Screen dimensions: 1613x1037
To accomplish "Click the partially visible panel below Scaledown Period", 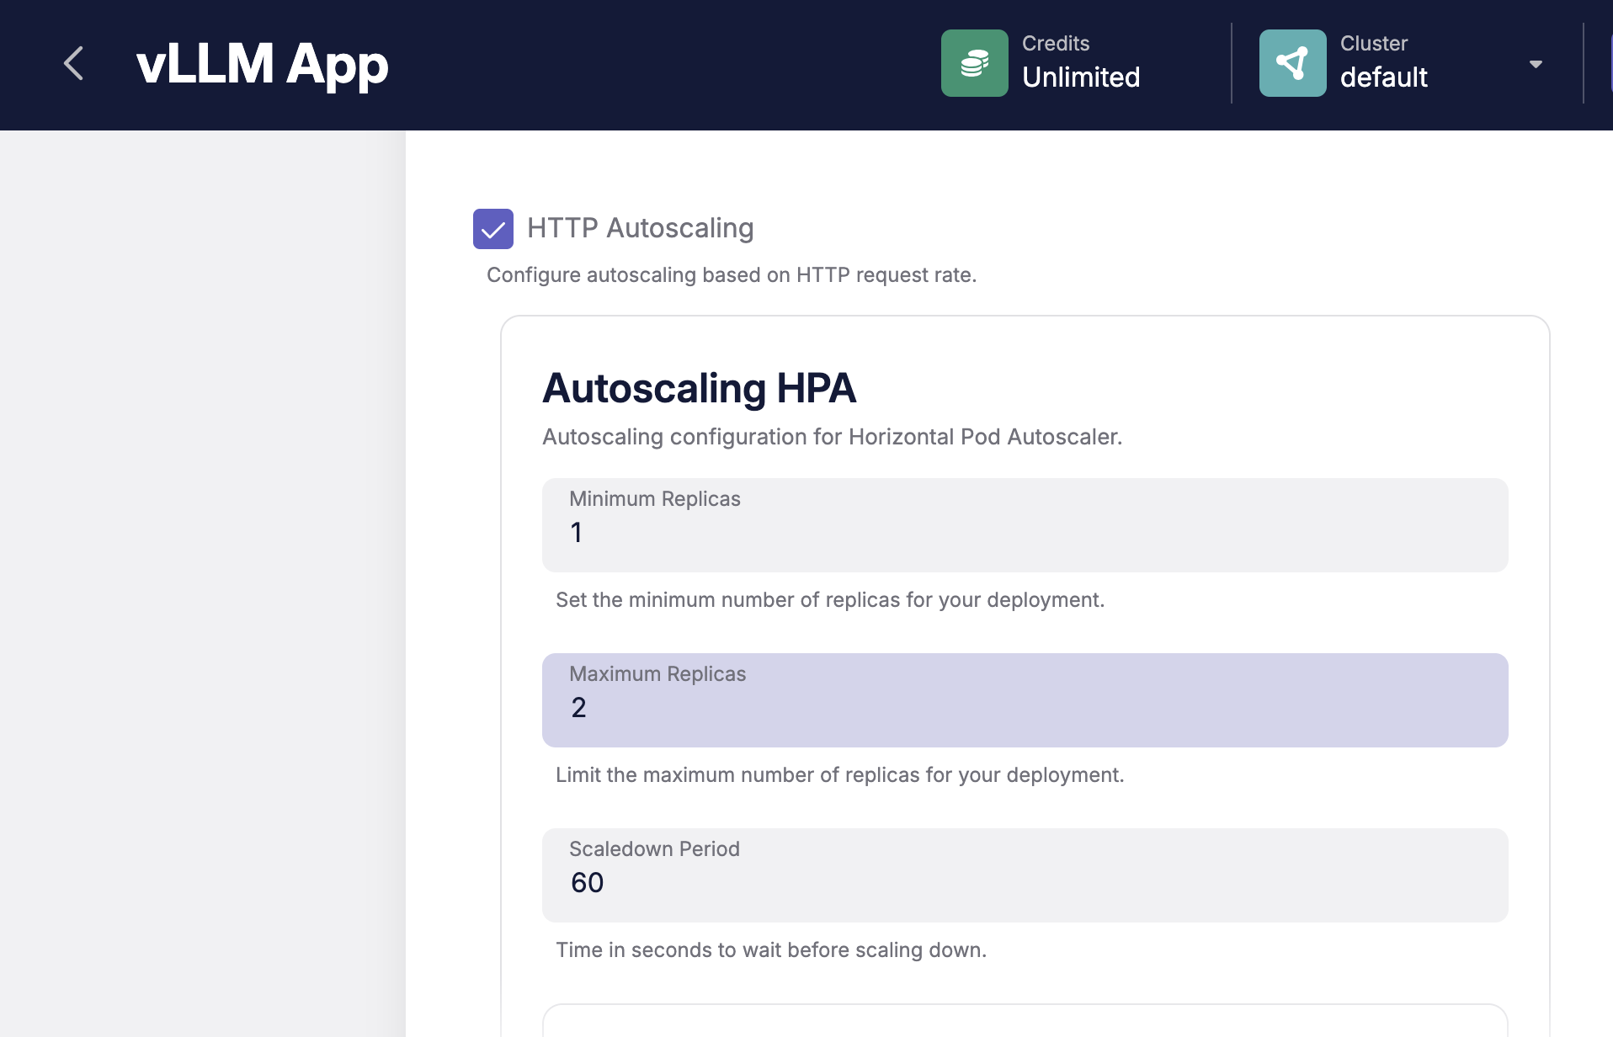I will (1025, 1022).
